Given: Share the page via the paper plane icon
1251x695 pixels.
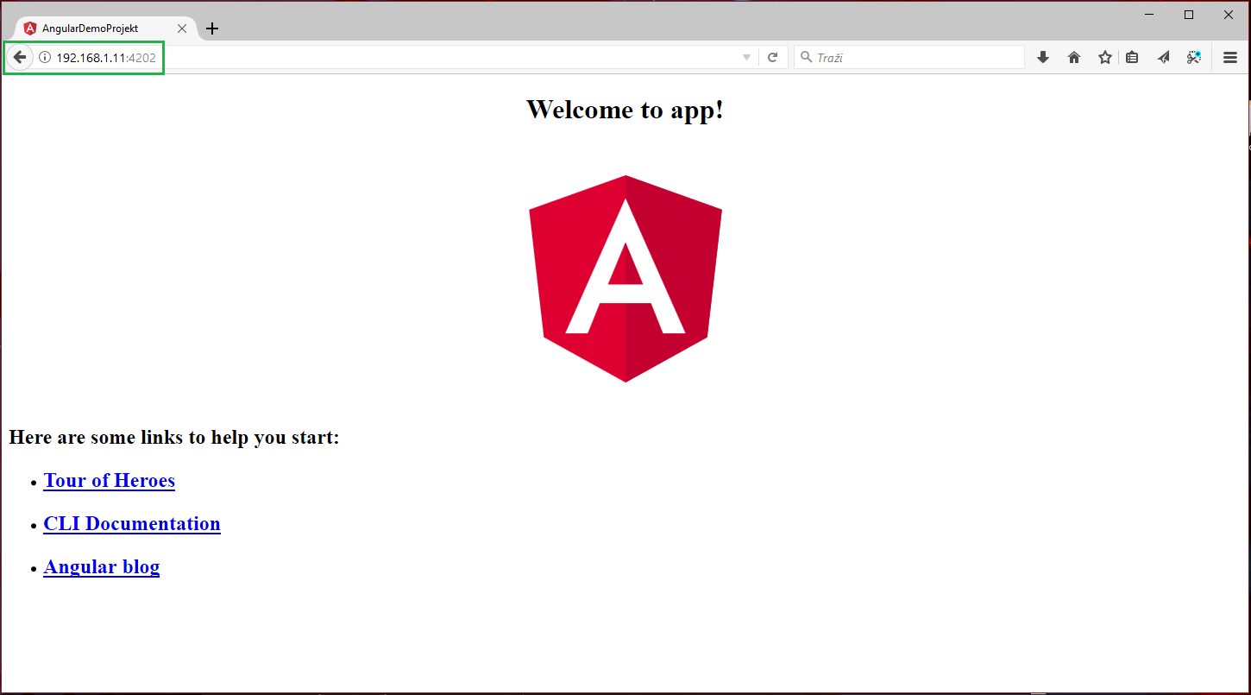Looking at the screenshot, I should 1162,57.
